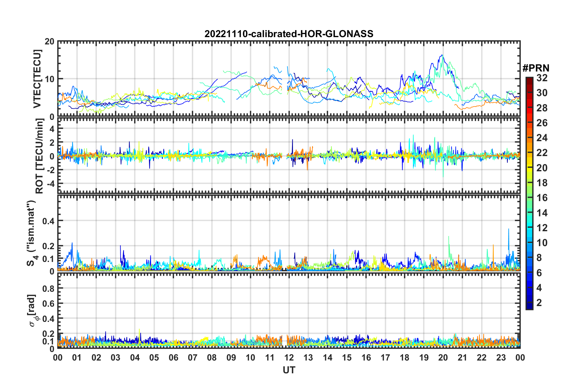Click the colorbar tick label 10
The width and height of the screenshot is (578, 387).
542,243
